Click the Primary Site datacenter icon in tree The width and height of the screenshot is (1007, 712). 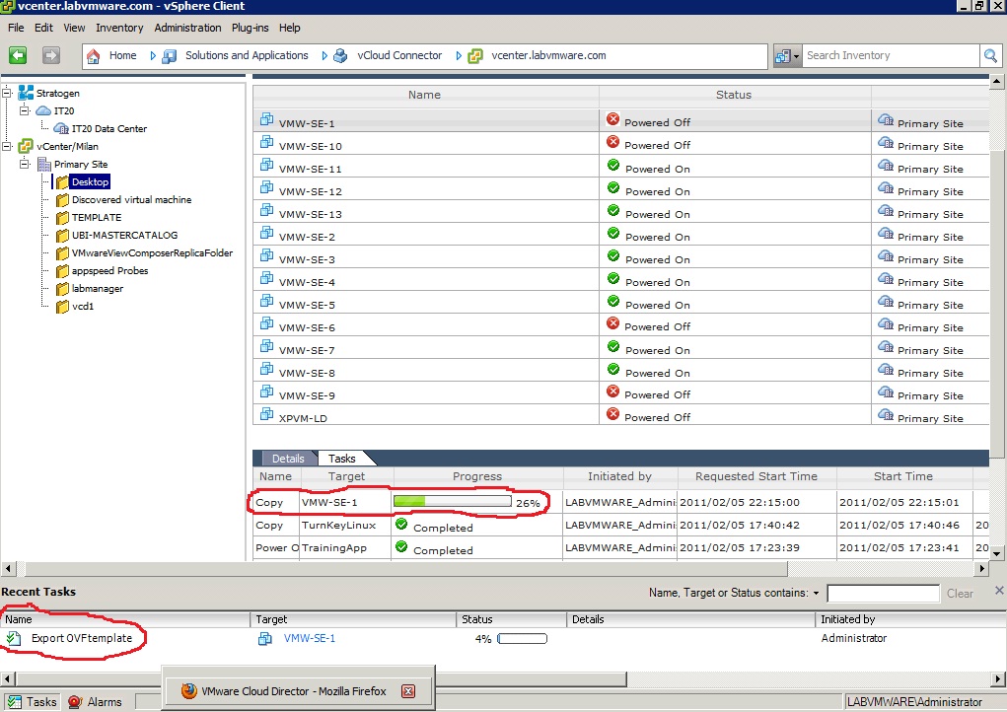[44, 165]
